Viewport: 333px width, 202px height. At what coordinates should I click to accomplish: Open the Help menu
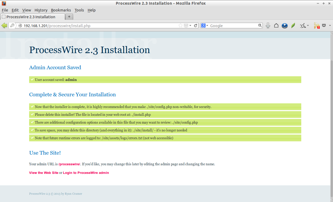(92, 10)
